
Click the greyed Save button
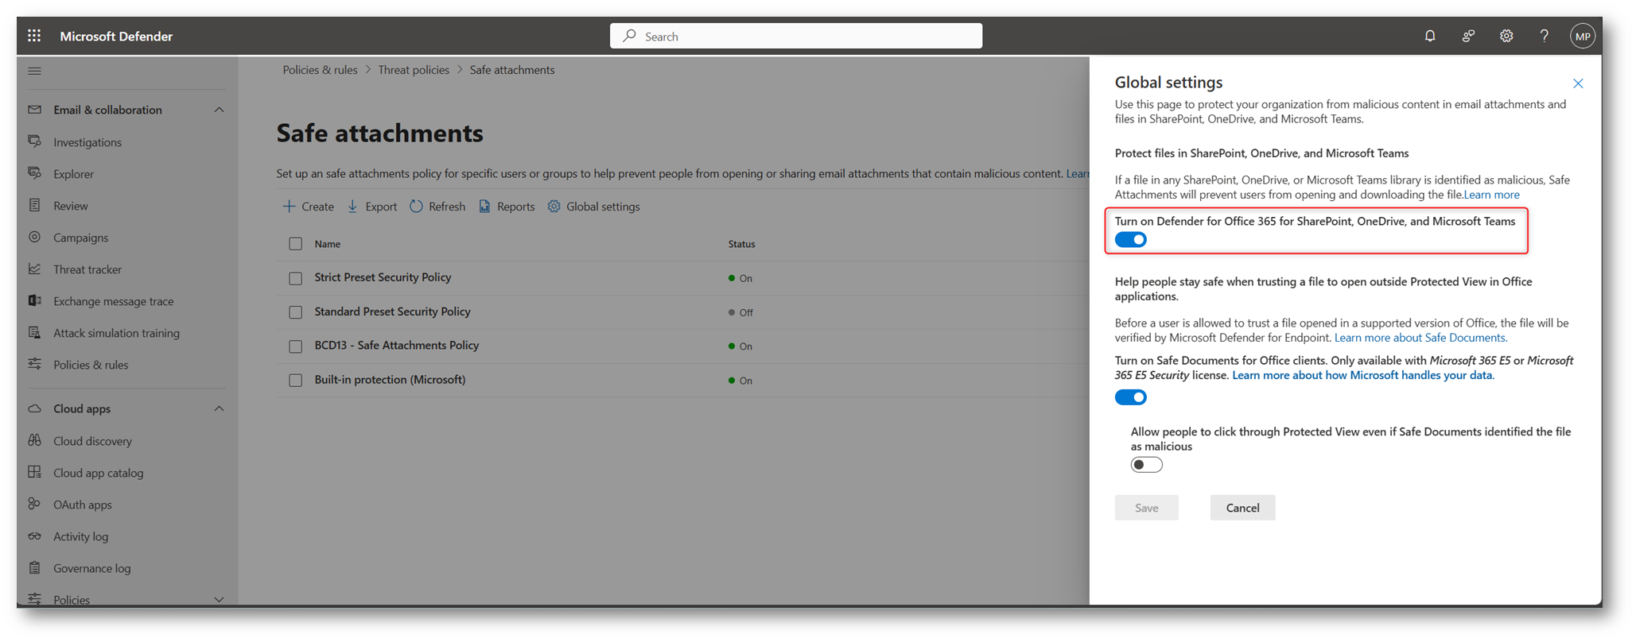coord(1146,508)
